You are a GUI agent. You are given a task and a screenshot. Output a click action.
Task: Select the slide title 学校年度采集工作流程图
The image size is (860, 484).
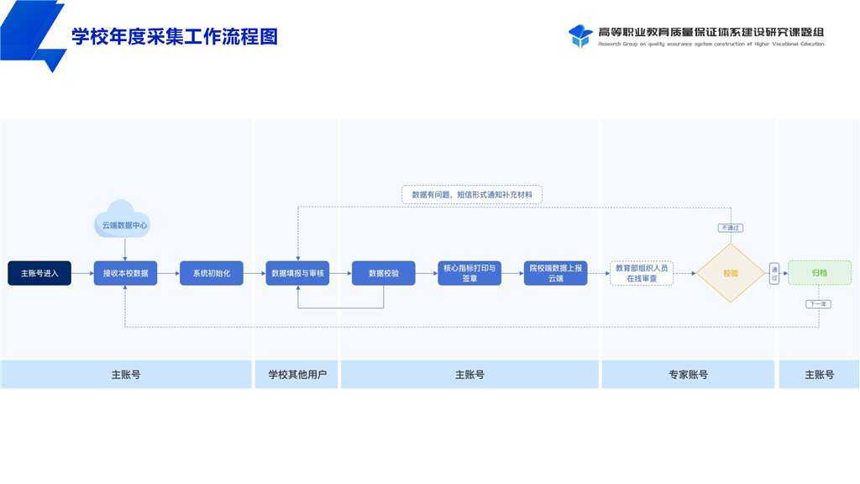[x=175, y=37]
